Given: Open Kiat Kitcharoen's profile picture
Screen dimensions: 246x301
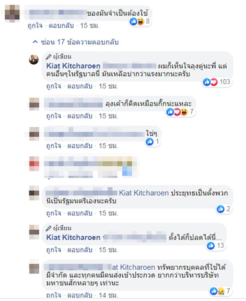Looking at the screenshot, I should click(34, 60).
